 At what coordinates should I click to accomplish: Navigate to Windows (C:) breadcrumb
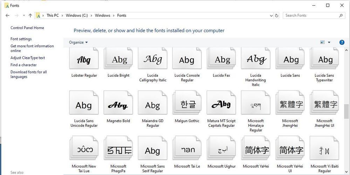point(77,16)
